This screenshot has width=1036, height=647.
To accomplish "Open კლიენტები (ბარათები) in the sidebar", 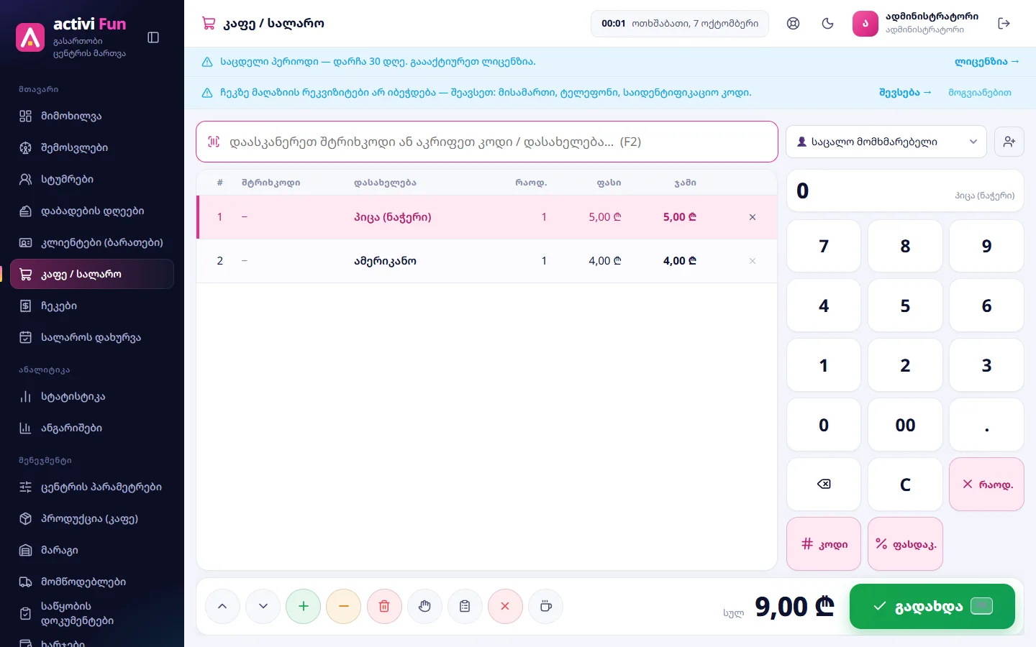I will click(x=92, y=242).
